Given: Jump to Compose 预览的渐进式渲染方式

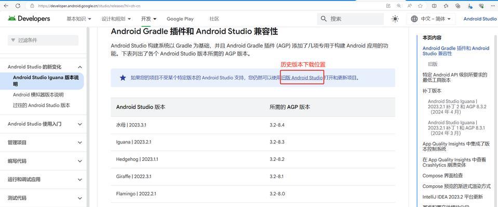Looking at the screenshot, I should (456, 186).
